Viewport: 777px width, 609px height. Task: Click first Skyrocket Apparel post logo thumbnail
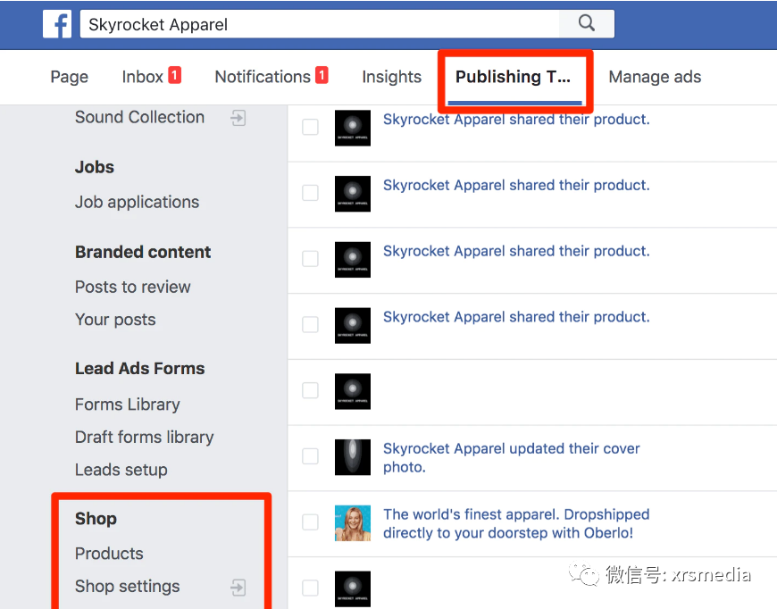(x=352, y=128)
